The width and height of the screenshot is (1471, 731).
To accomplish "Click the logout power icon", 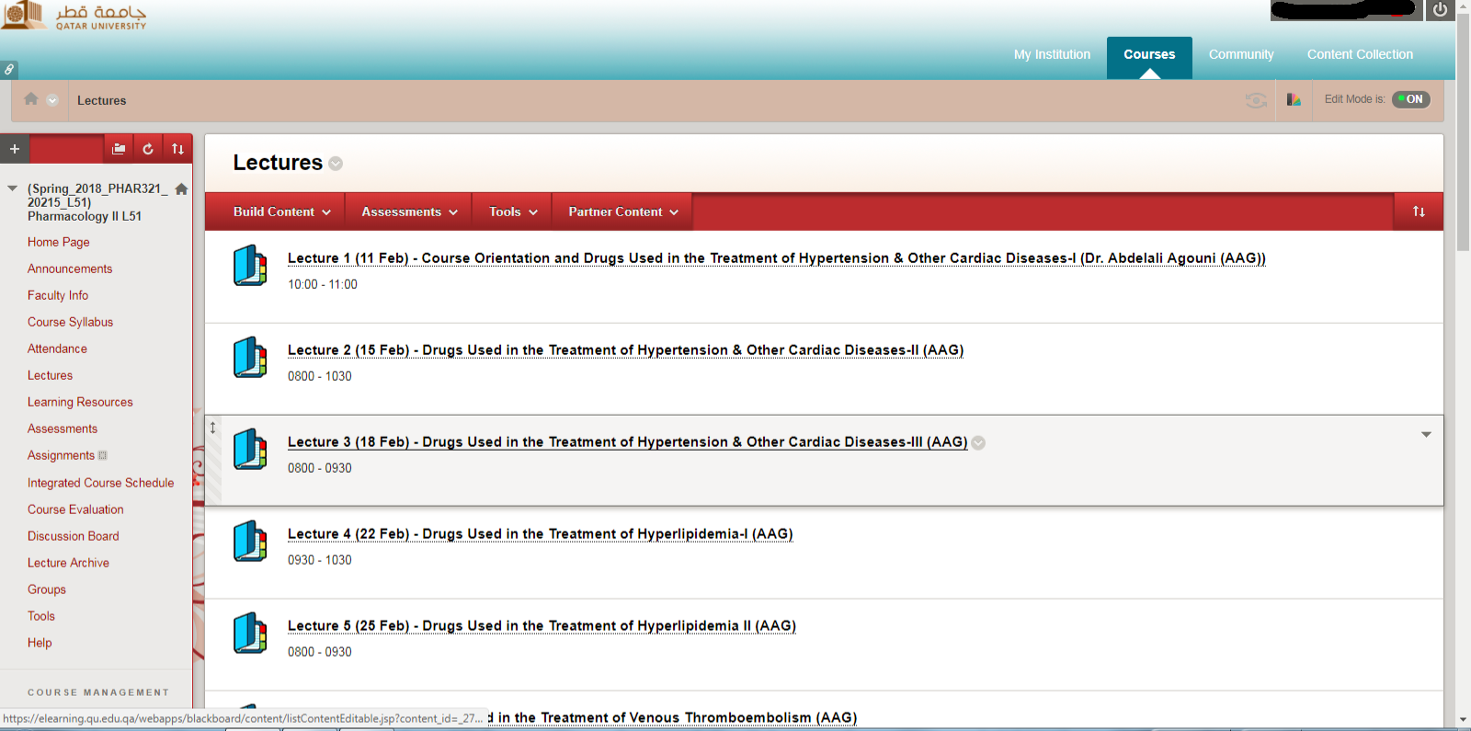I will click(1440, 10).
